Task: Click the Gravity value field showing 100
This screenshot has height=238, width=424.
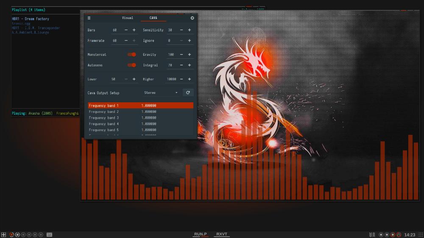Action: pyautogui.click(x=172, y=55)
